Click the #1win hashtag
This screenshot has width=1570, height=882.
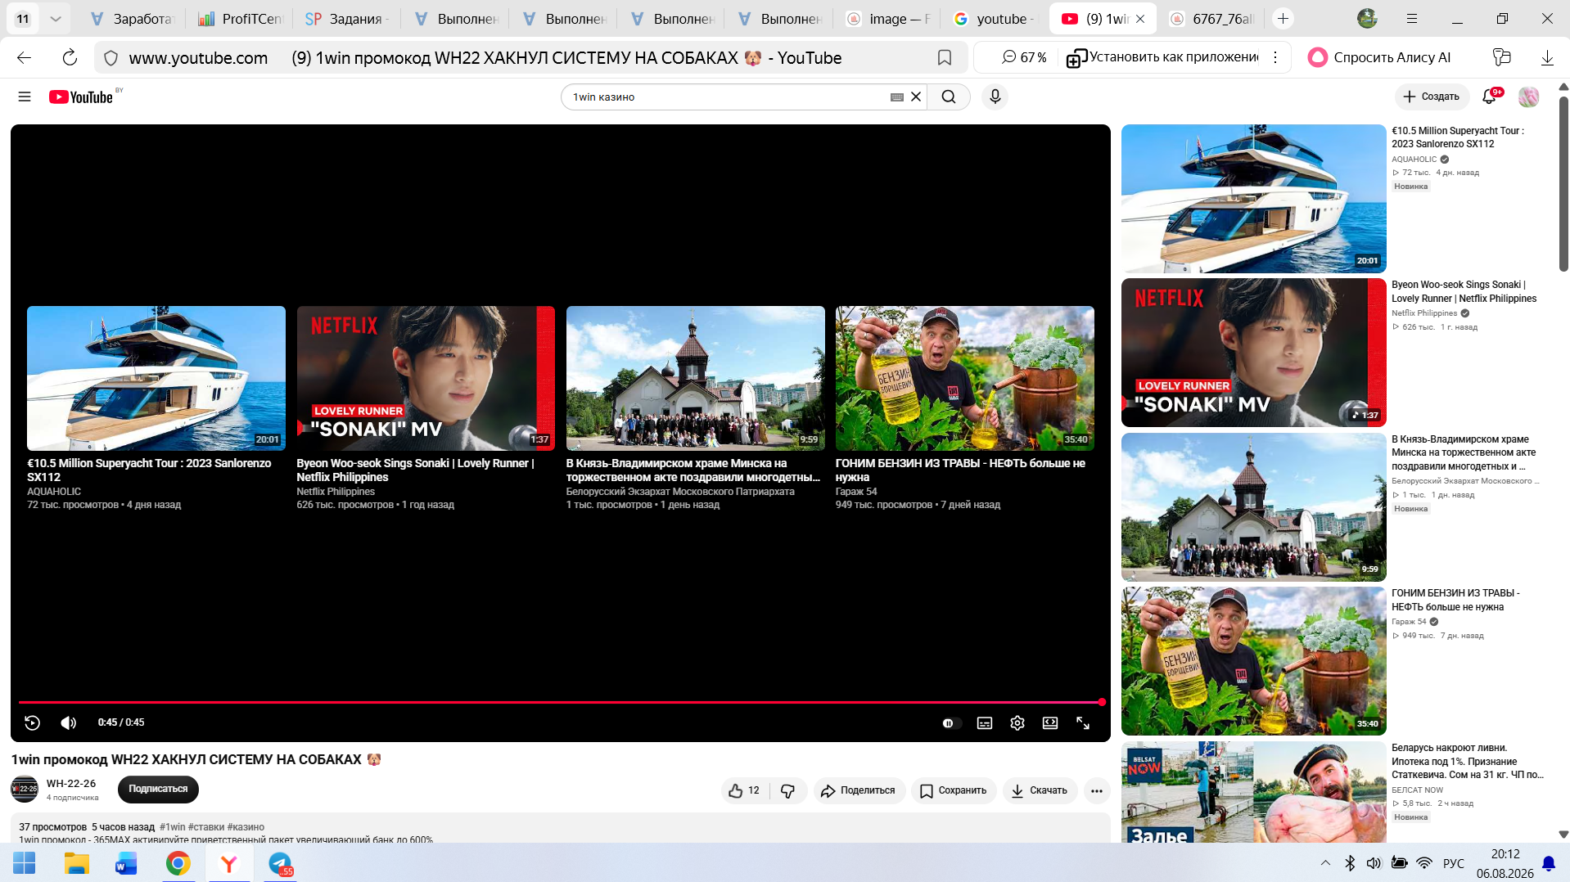click(x=173, y=827)
